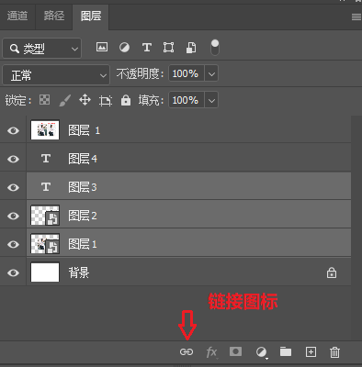Hide the 图层3 text layer

(x=13, y=187)
